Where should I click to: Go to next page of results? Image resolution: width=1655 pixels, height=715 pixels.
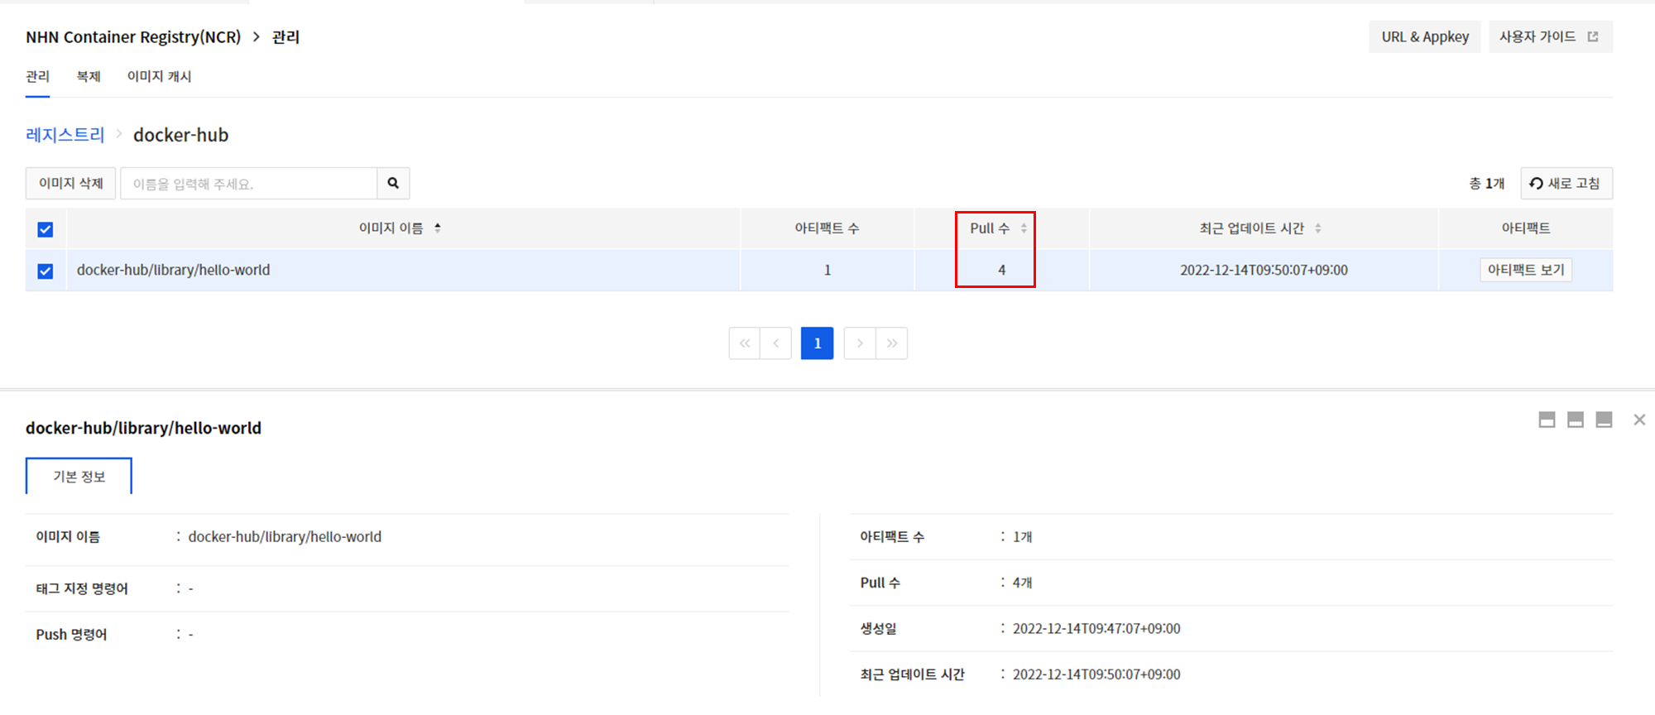(860, 343)
